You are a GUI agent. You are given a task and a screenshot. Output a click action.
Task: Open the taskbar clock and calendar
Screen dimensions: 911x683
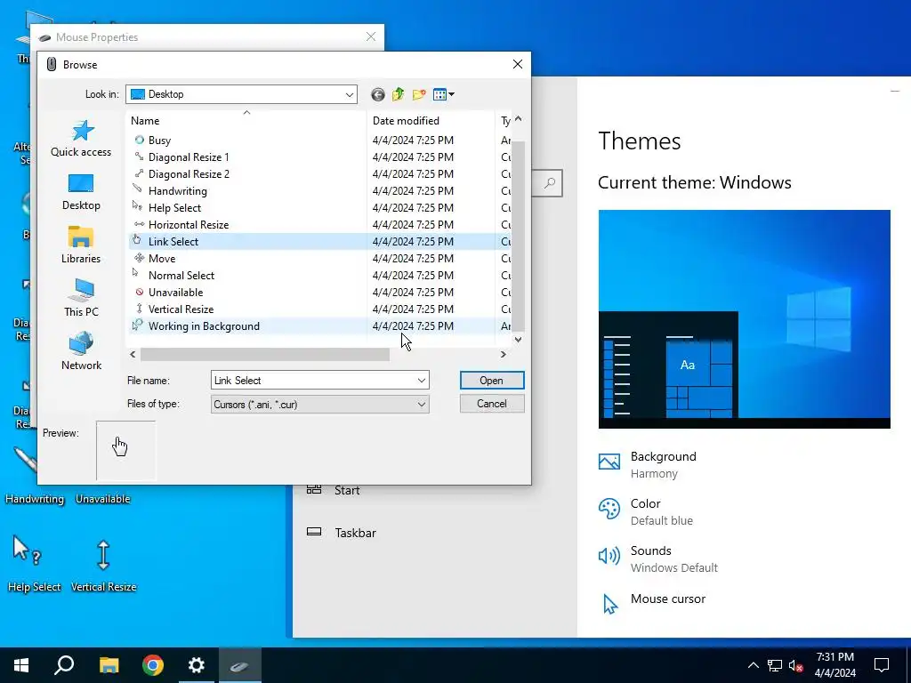[834, 665]
